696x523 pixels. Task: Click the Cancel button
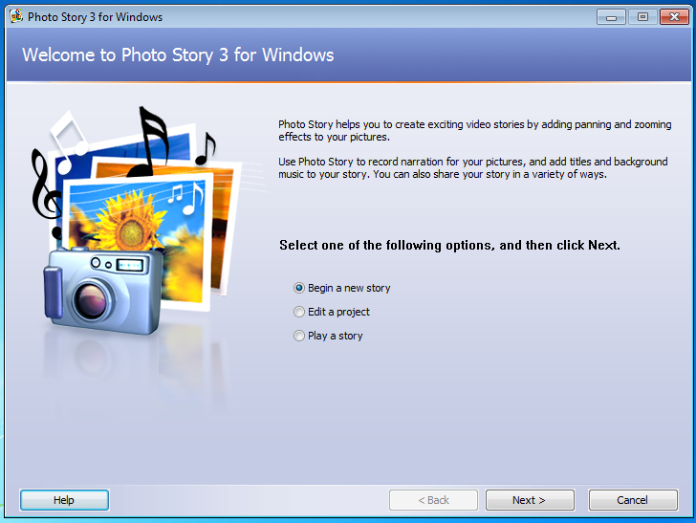tap(633, 500)
